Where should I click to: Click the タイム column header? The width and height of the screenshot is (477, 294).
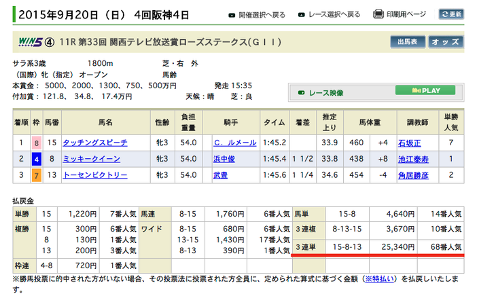click(275, 122)
